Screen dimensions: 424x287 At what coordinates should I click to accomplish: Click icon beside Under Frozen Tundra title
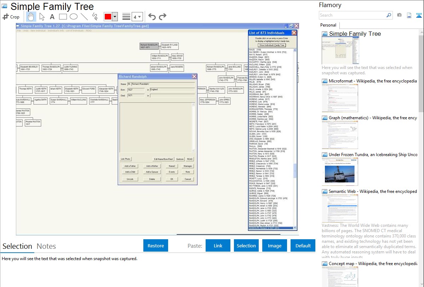pos(325,155)
